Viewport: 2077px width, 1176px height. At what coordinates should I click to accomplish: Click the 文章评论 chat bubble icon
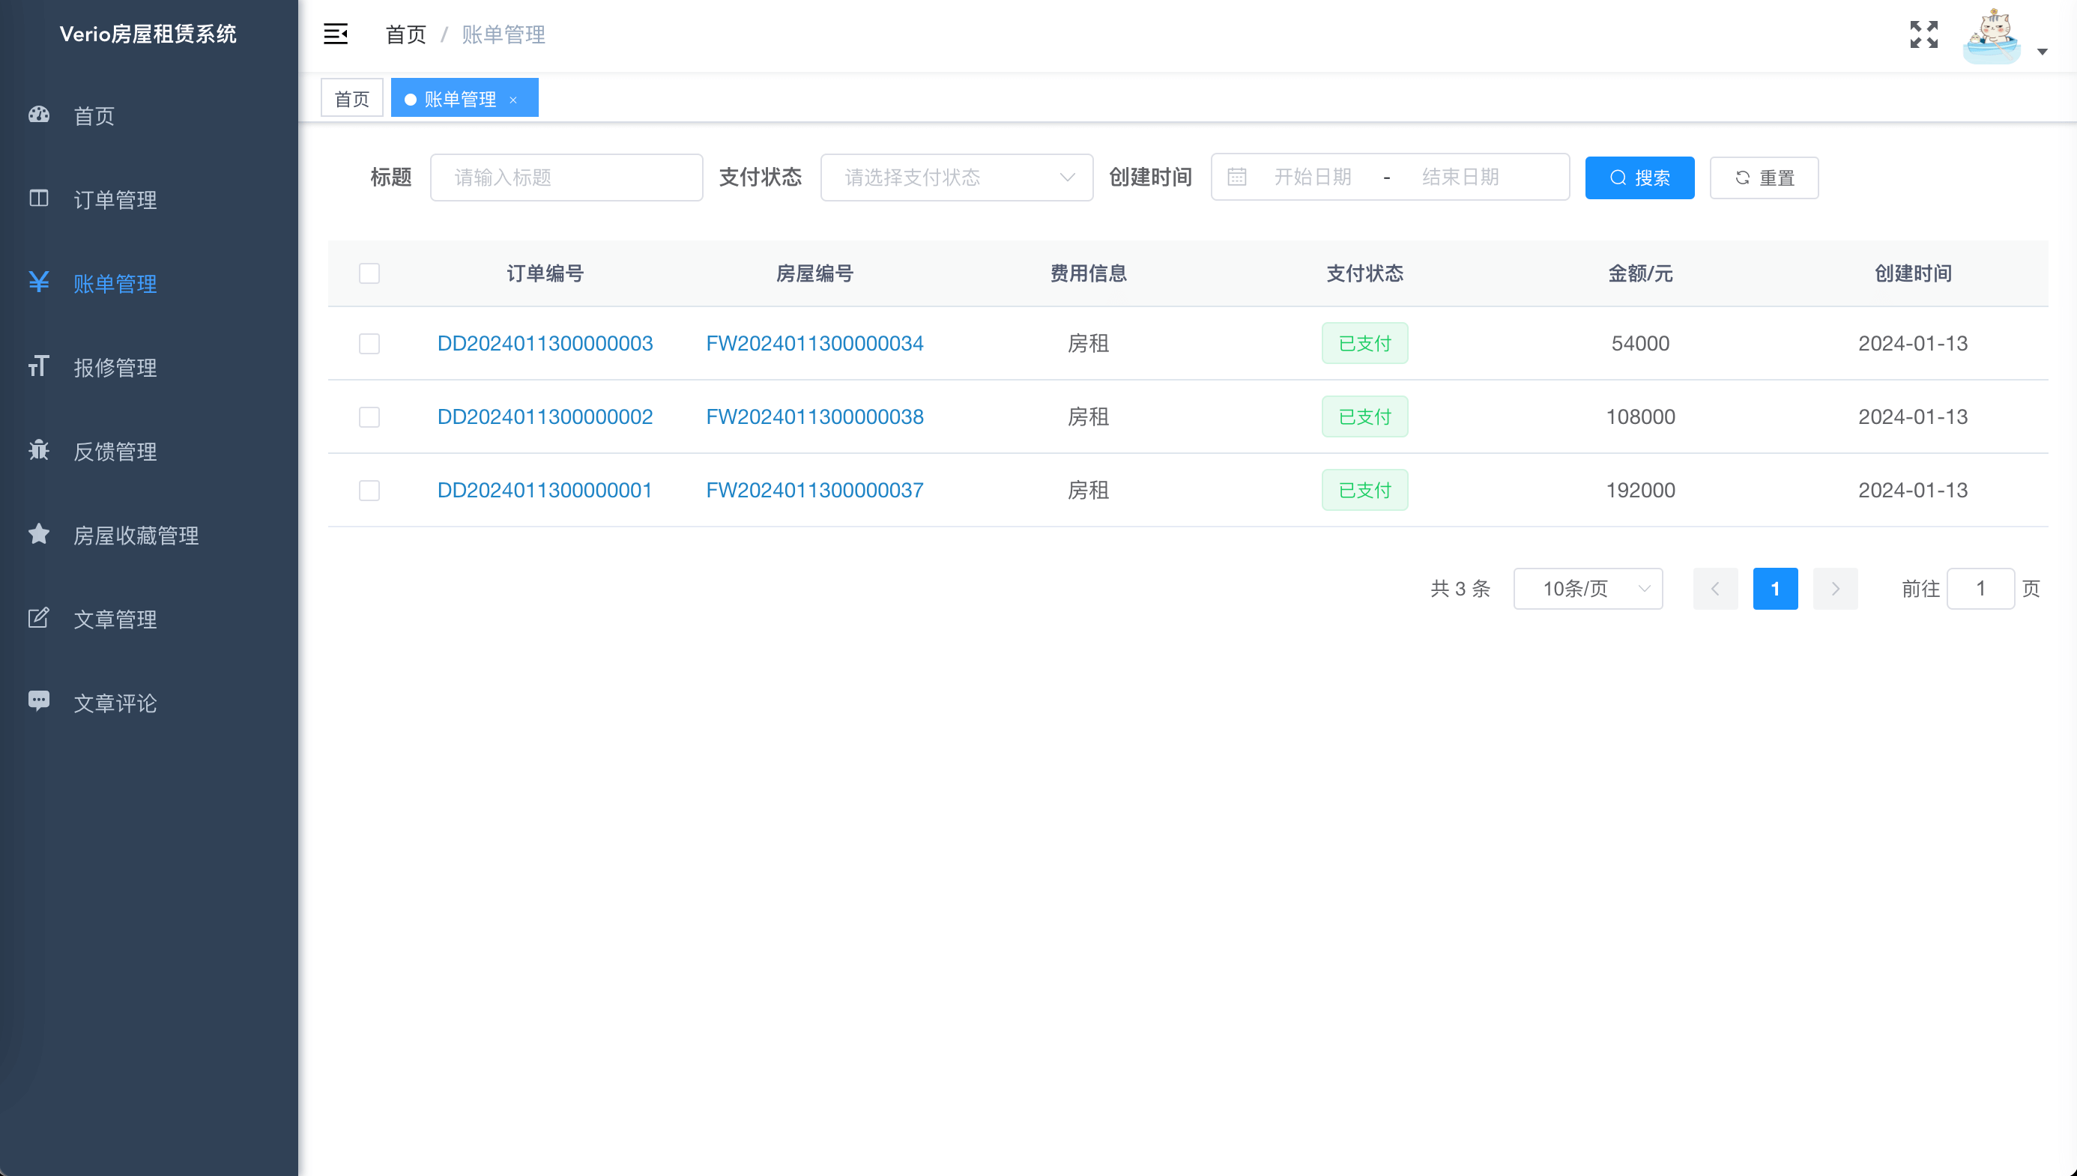click(x=39, y=701)
